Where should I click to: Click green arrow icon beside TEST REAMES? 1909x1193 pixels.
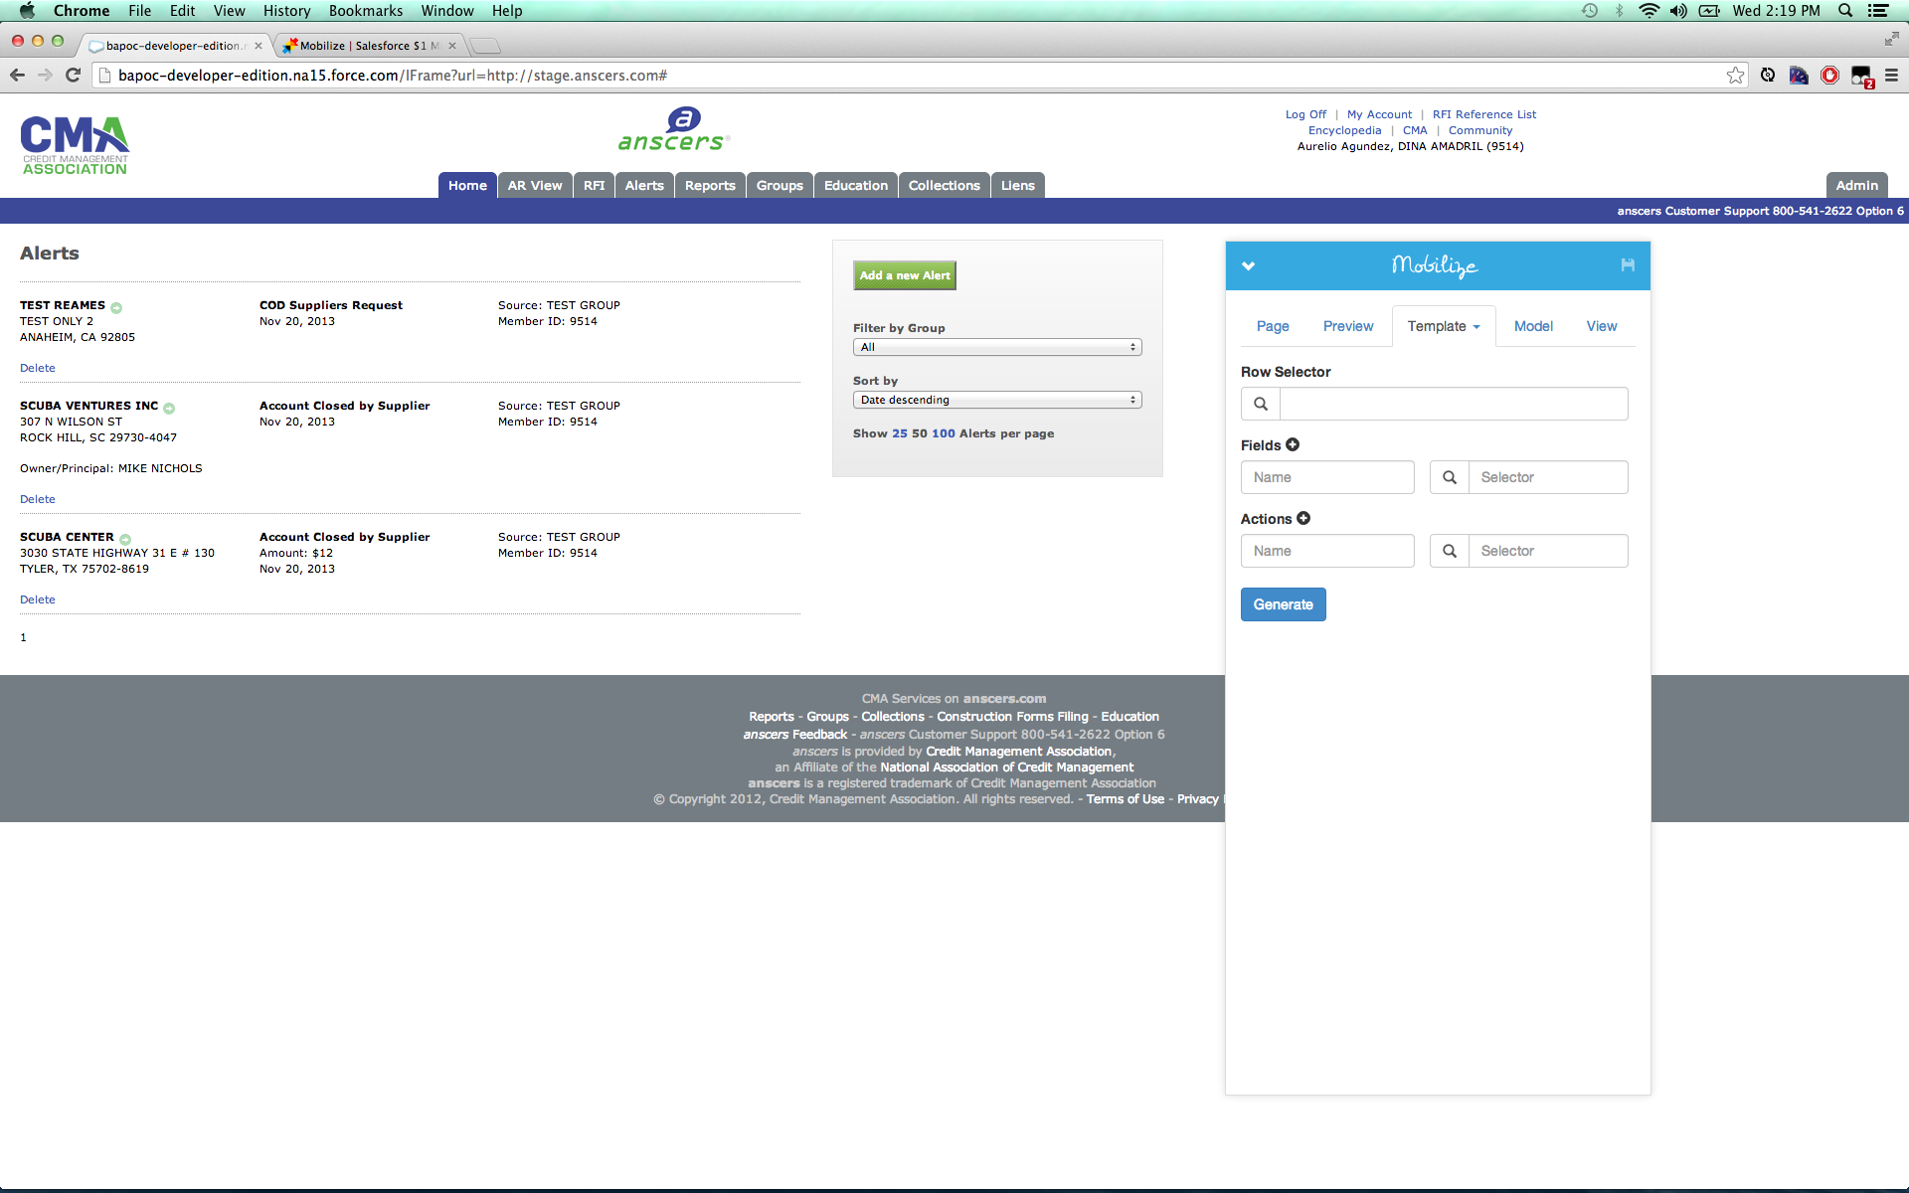tap(116, 307)
